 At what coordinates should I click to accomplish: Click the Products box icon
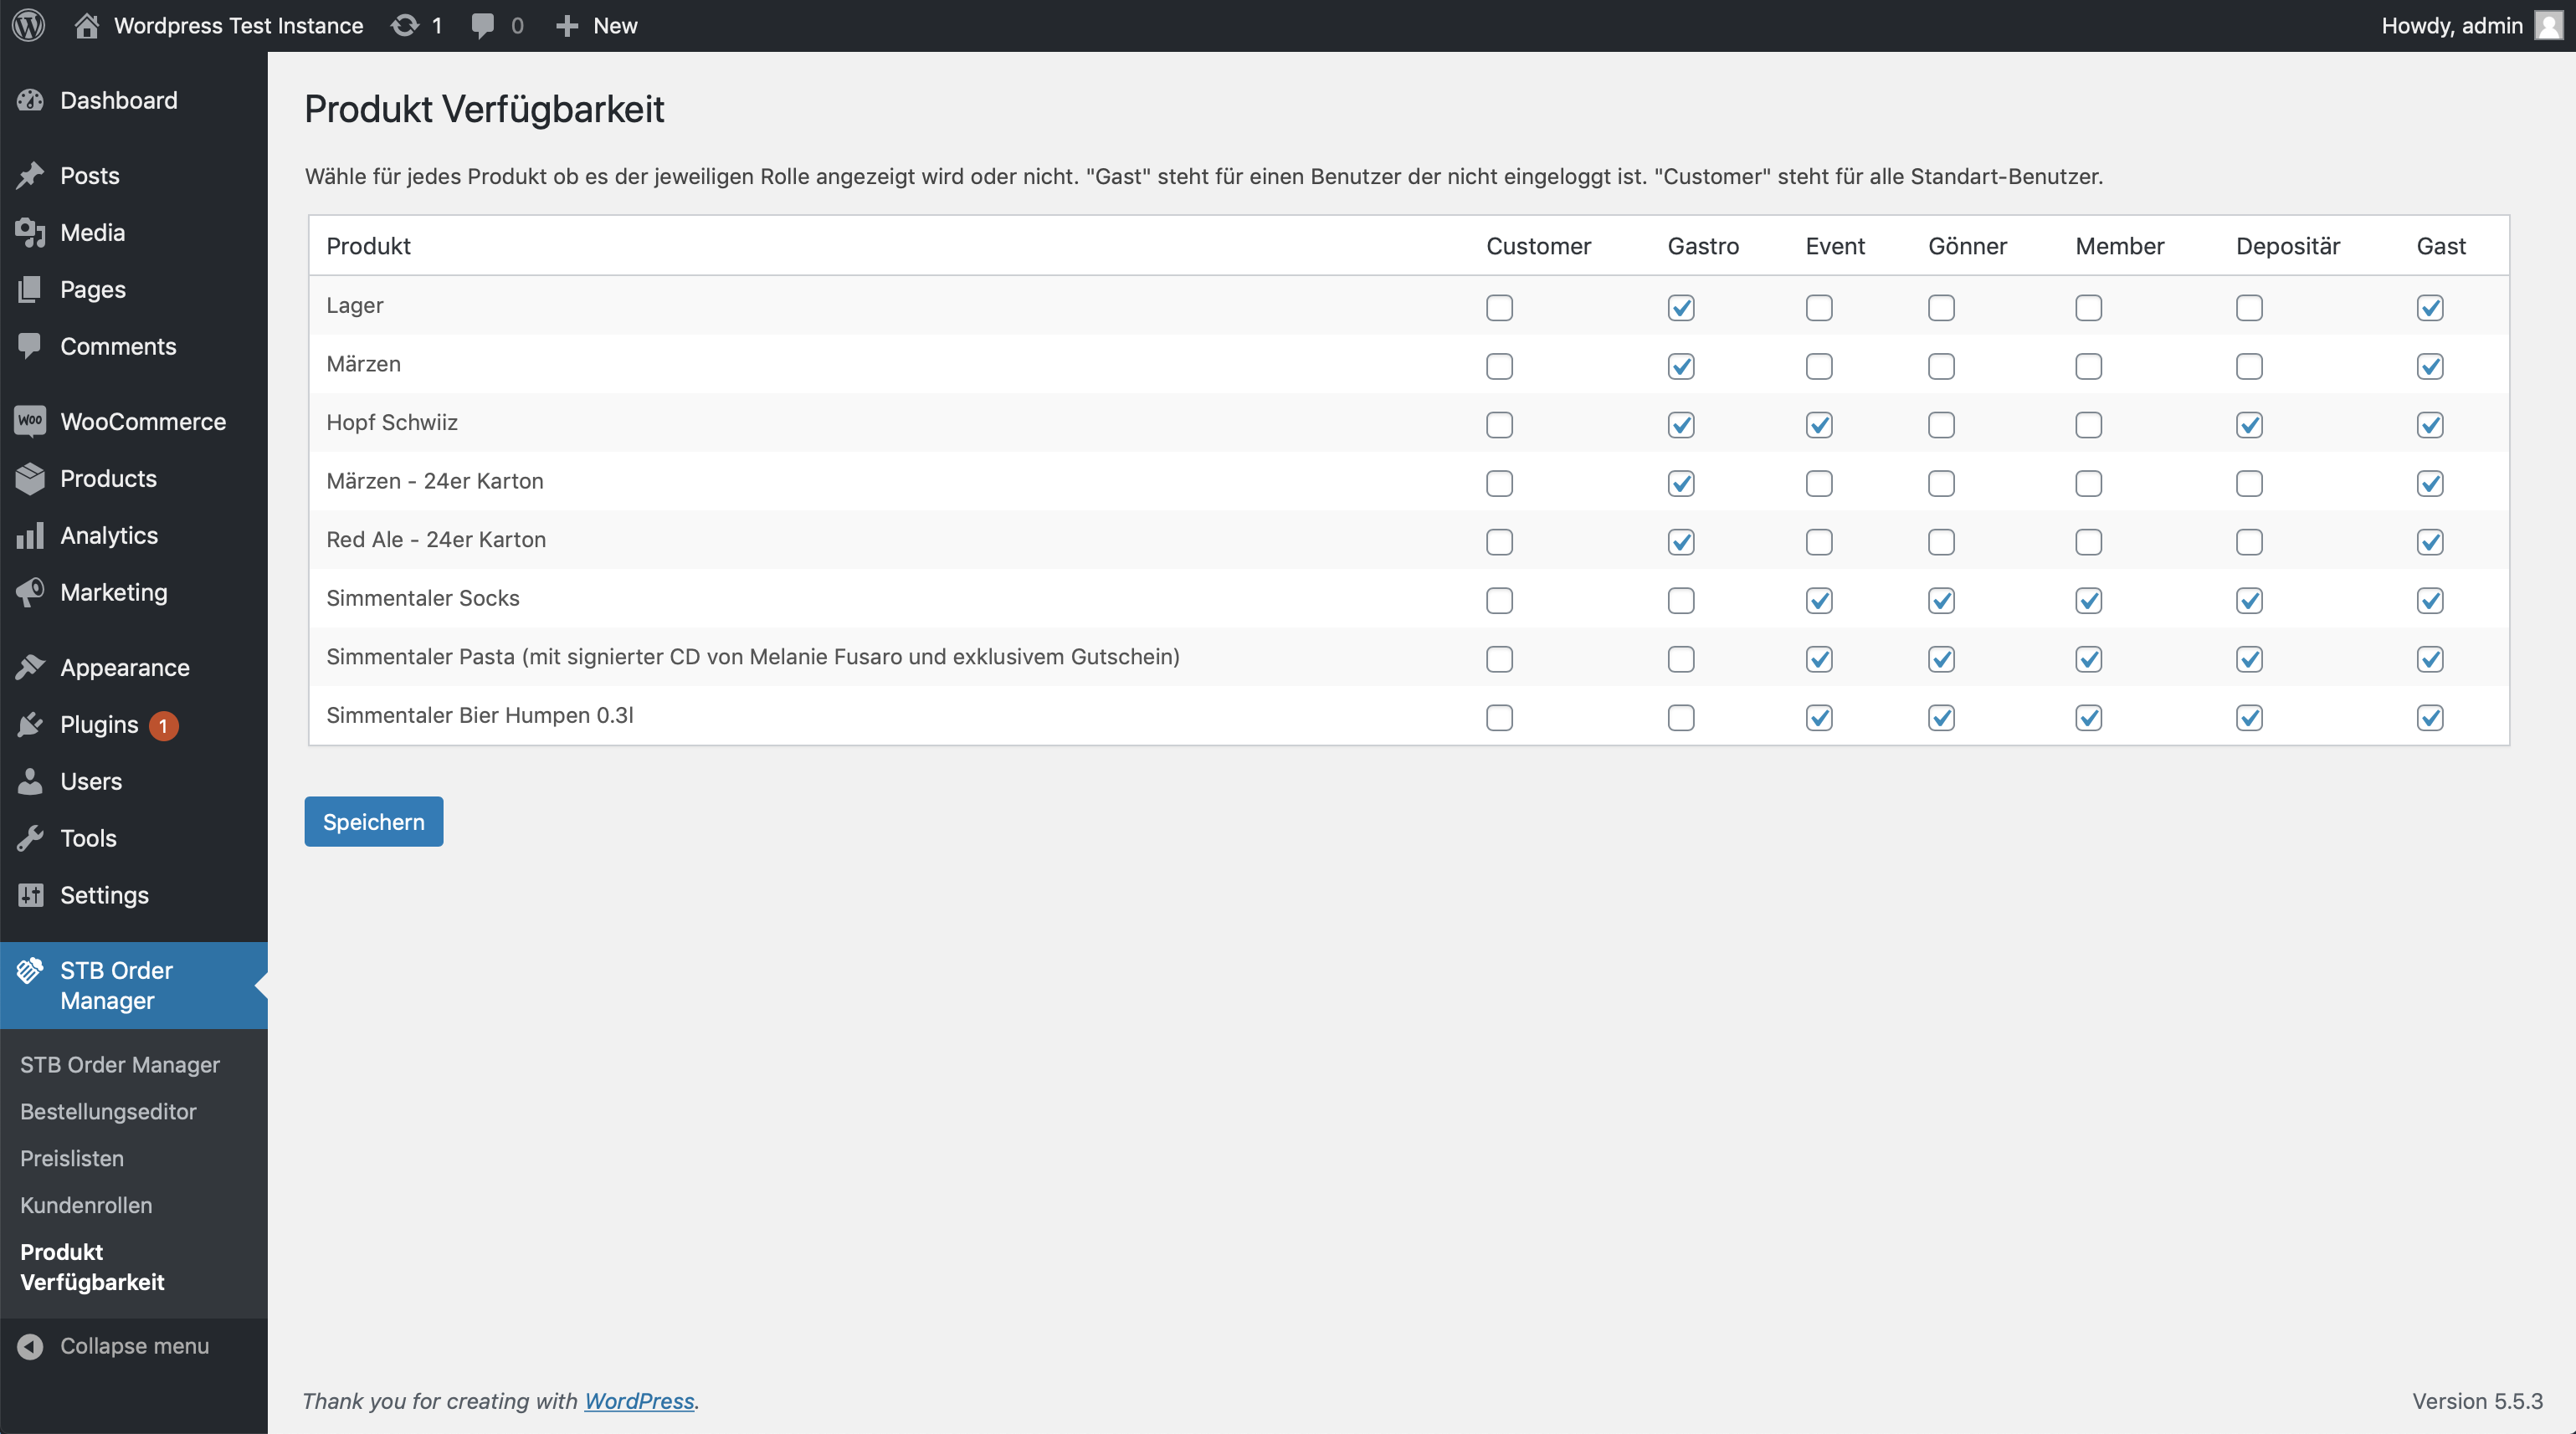(30, 478)
